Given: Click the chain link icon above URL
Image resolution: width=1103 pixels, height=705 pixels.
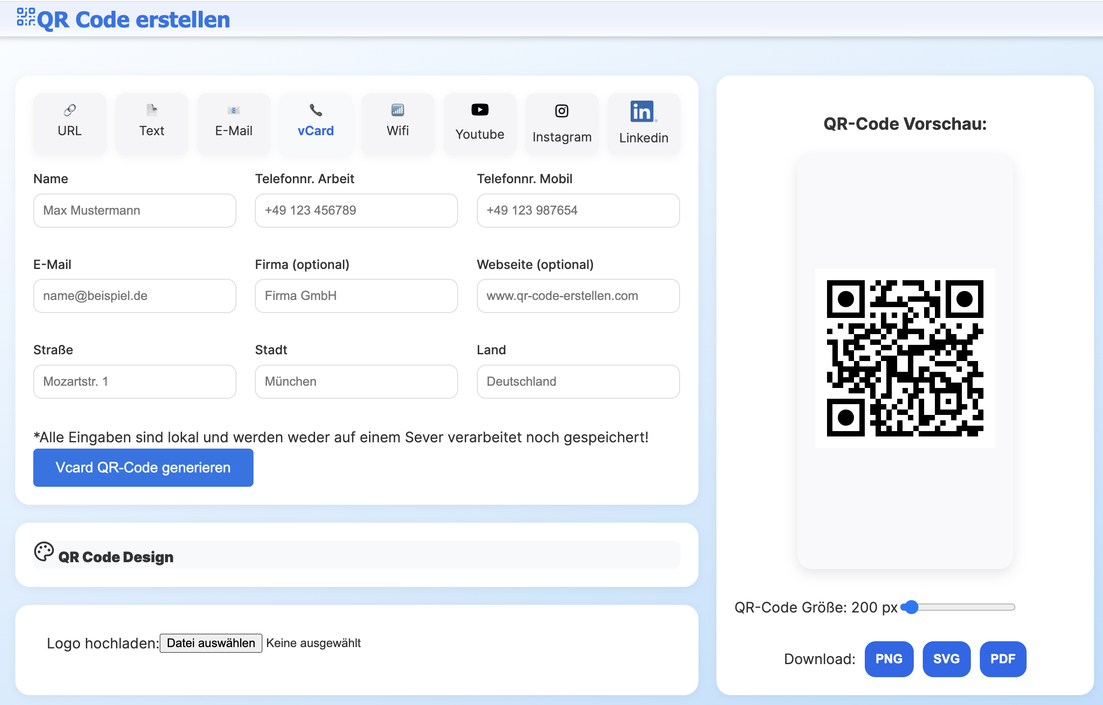Looking at the screenshot, I should (x=70, y=110).
